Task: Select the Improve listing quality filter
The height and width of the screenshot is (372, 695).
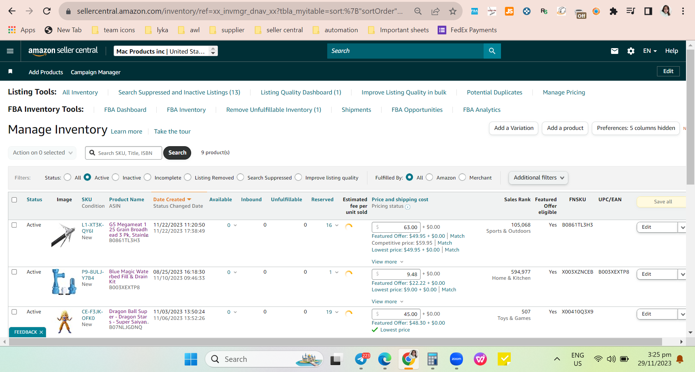Action: click(298, 177)
